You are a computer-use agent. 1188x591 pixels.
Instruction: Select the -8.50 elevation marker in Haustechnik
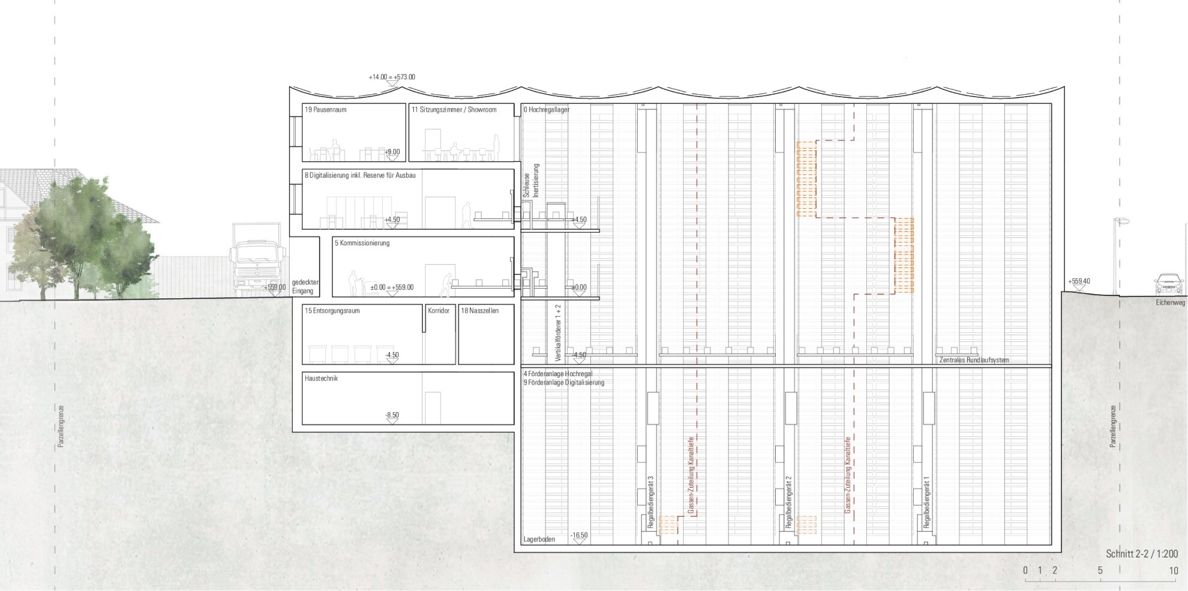(392, 416)
